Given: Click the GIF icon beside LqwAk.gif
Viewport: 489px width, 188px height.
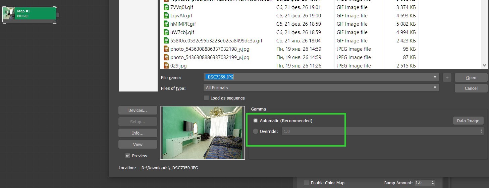Looking at the screenshot, I should point(166,15).
